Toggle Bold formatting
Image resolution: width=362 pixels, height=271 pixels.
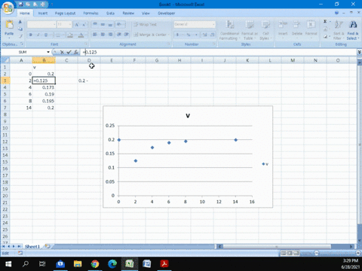click(x=31, y=35)
